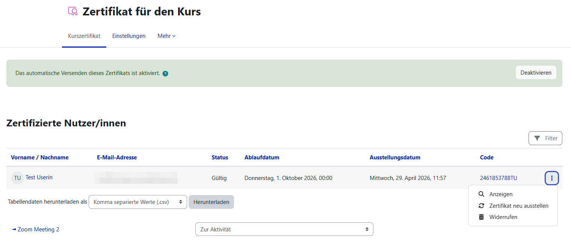Sort table by Ausstellungsdatum column header

(395, 157)
